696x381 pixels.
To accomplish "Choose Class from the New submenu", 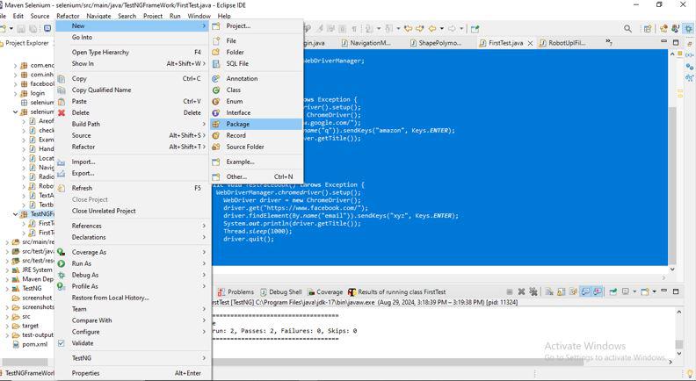I will pos(256,90).
